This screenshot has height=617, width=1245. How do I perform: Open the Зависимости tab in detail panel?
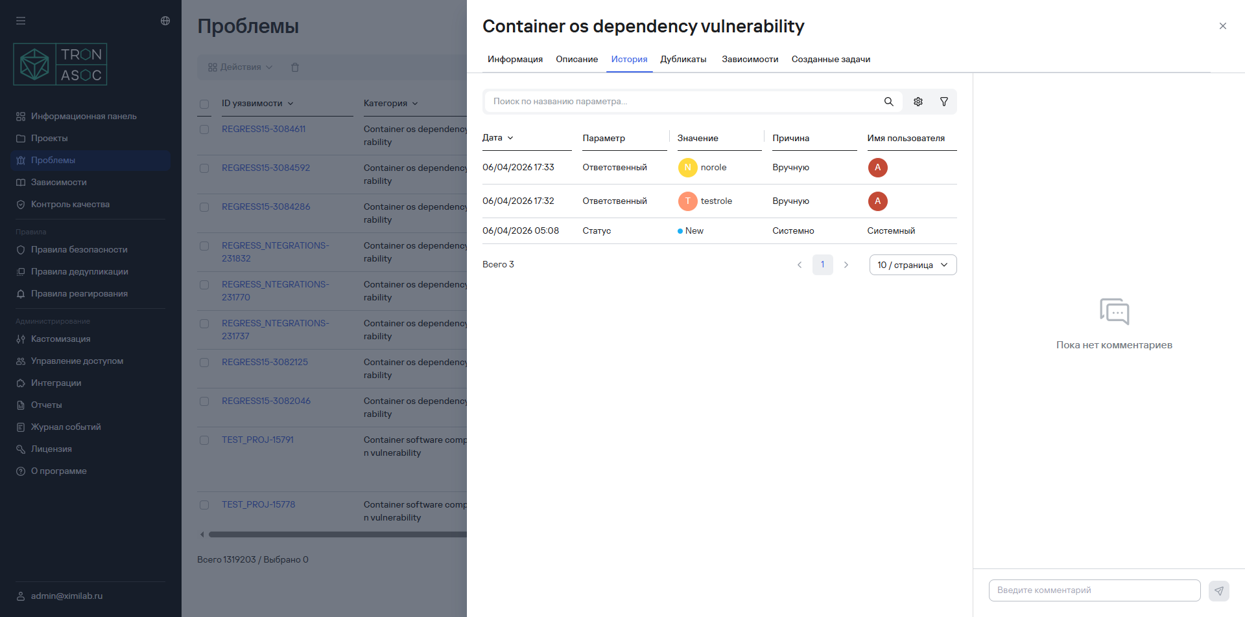tap(750, 59)
